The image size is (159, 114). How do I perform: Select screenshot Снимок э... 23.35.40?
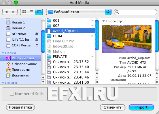(x=70, y=67)
